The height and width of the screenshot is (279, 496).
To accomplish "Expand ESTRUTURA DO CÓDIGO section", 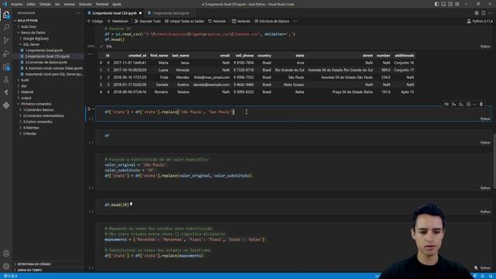I will pos(34,263).
